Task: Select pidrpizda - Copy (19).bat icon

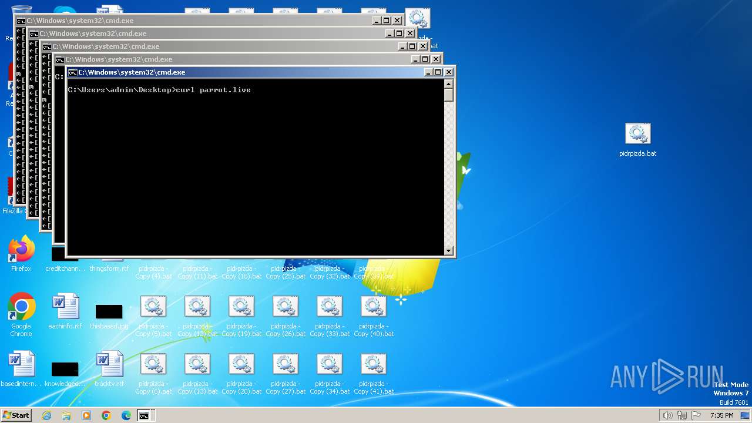Action: click(x=241, y=316)
